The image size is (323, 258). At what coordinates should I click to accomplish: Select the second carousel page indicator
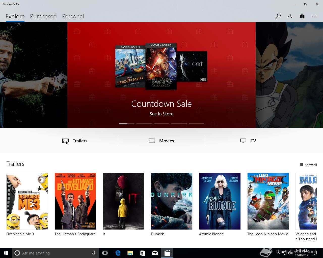144,124
